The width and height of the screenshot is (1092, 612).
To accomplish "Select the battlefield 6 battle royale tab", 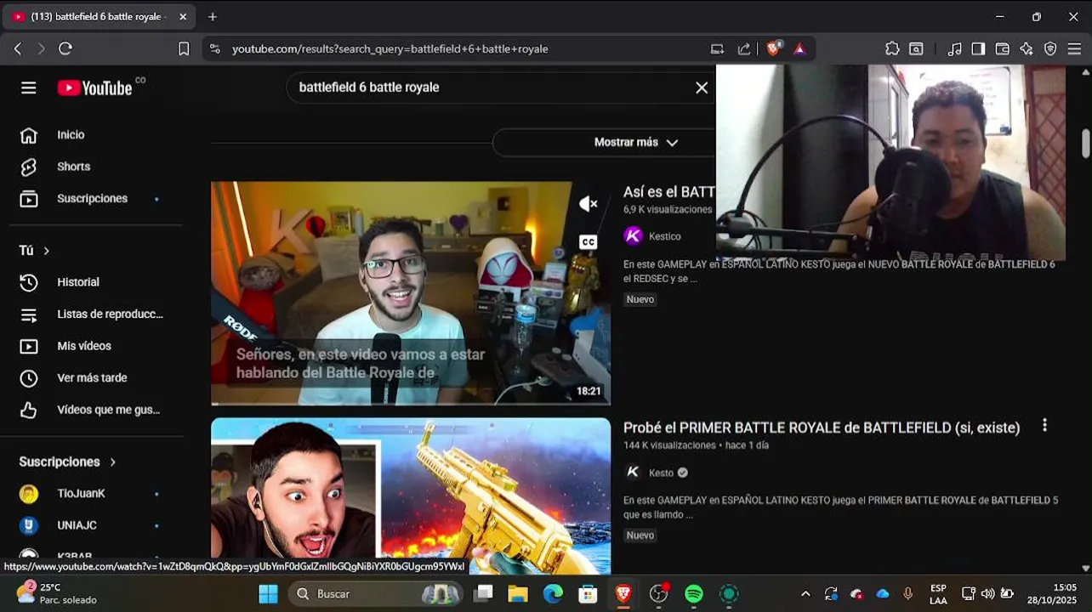I will (x=100, y=16).
